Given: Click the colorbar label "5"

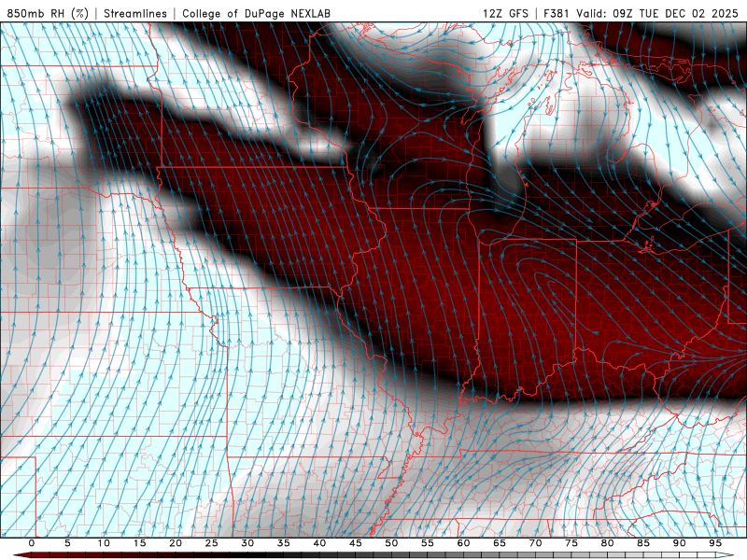Looking at the screenshot, I should tap(67, 543).
